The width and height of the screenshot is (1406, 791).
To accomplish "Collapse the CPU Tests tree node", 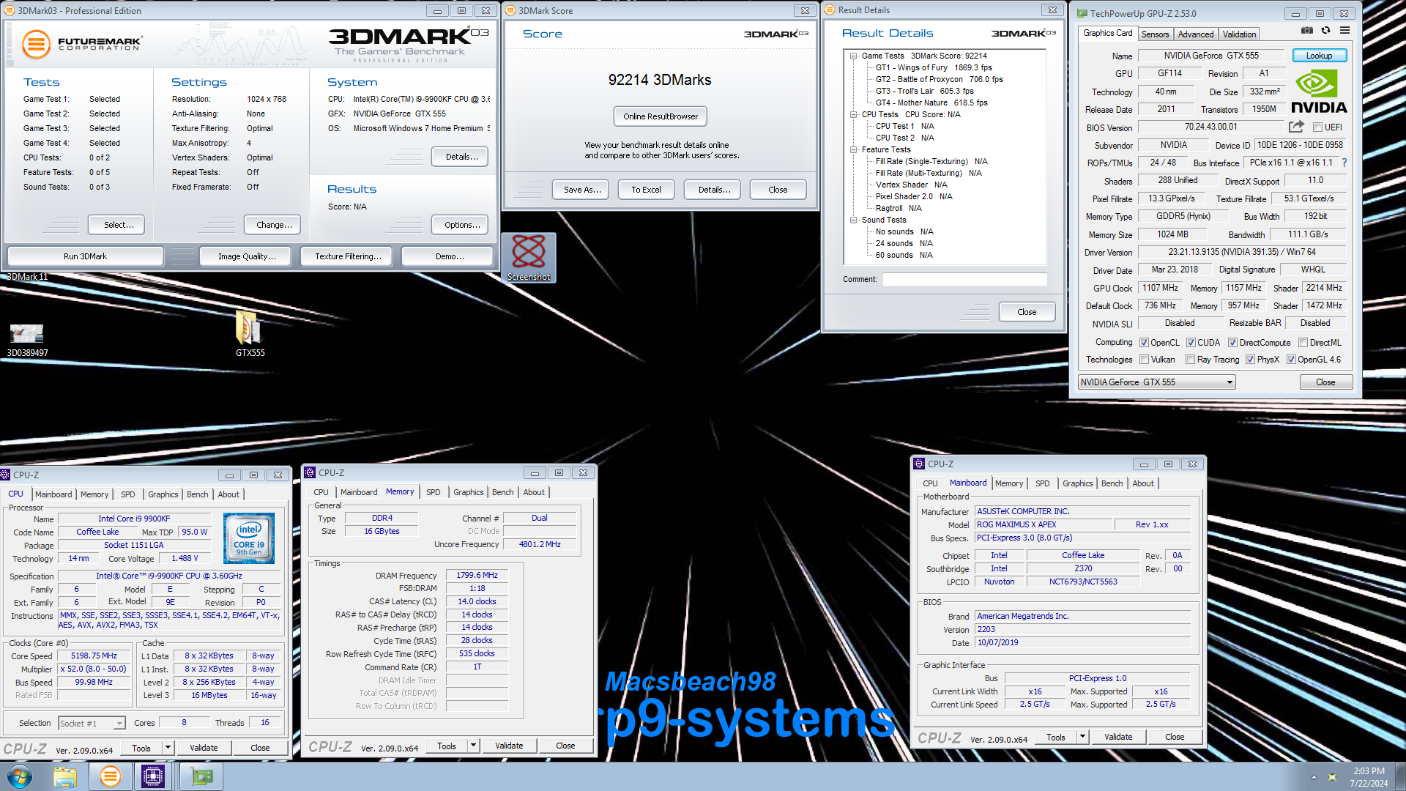I will pos(854,114).
